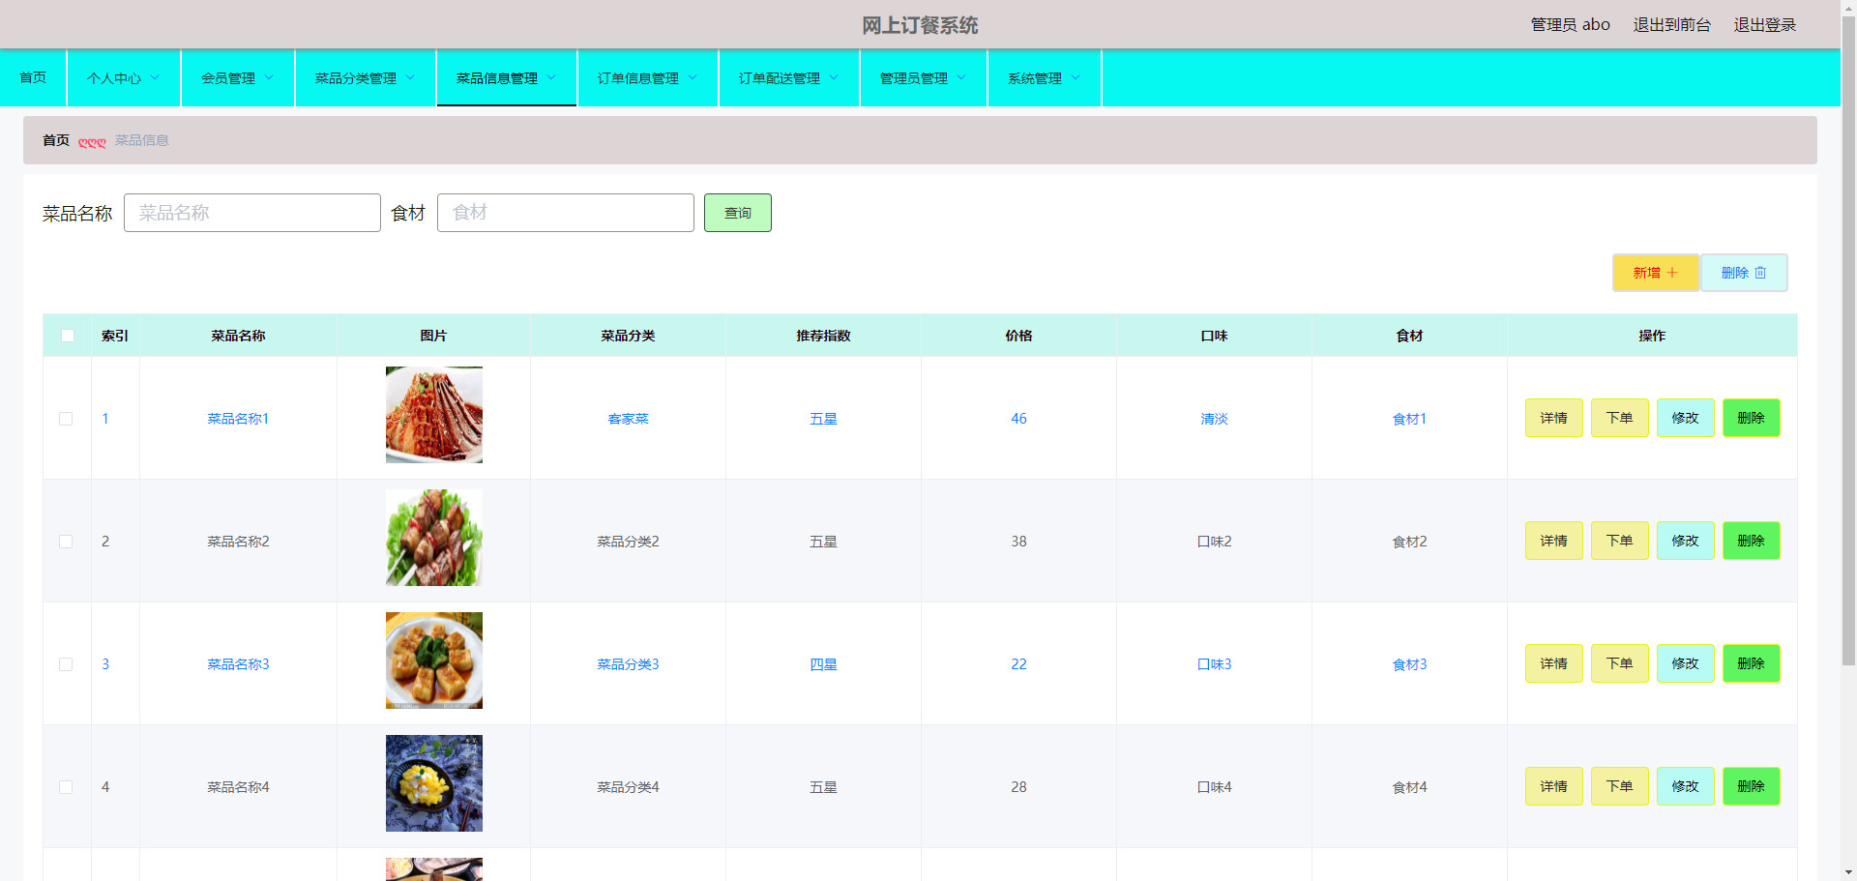Open dish image thumbnail for 菜品名称1
Image resolution: width=1857 pixels, height=881 pixels.
(434, 415)
